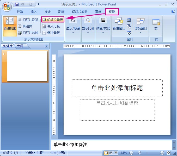Open Customize Quick Access Toolbar dropdown
This screenshot has height=156, width=177.
(x=38, y=4)
